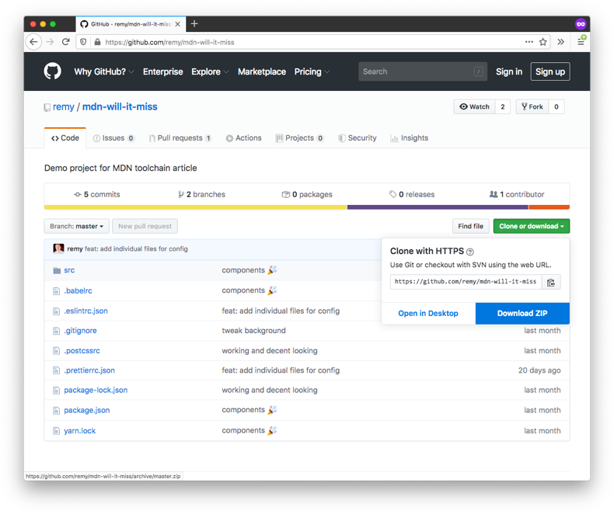Screen dimensions: 614x514
Task: Click Open in Desktop
Action: pyautogui.click(x=428, y=314)
